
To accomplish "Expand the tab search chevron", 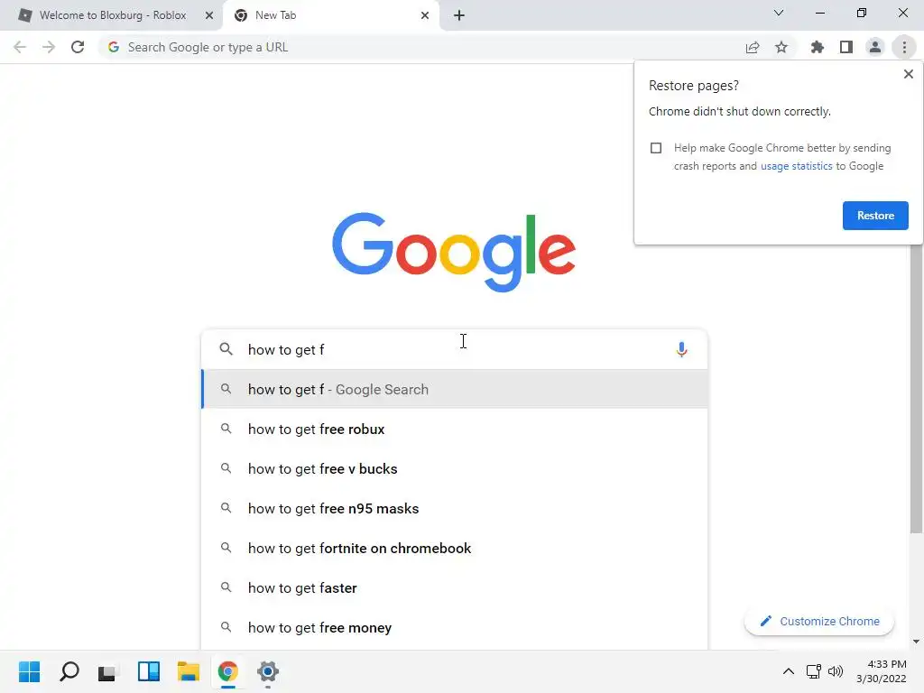I will coord(779,13).
